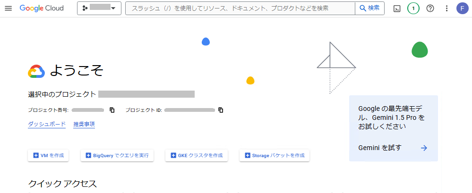
Task: Open the ダッシュボード link
Action: 47,124
